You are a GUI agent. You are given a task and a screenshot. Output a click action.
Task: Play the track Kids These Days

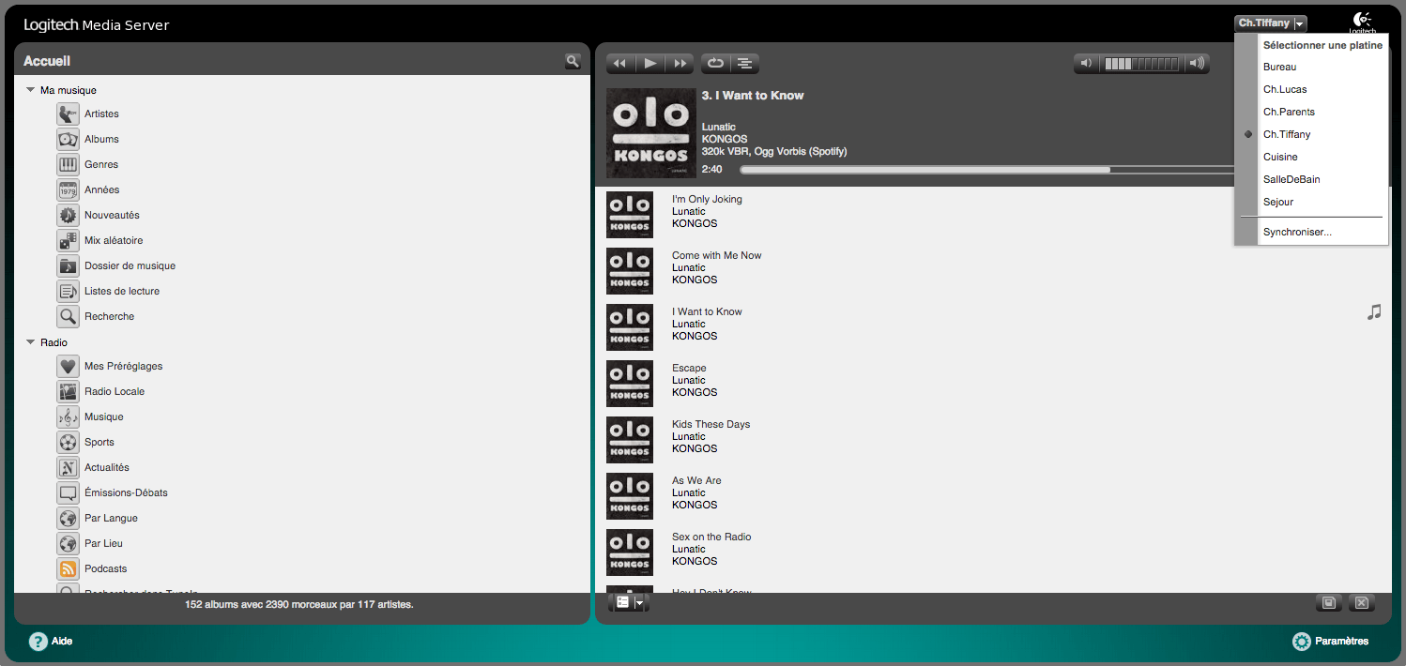tap(711, 424)
